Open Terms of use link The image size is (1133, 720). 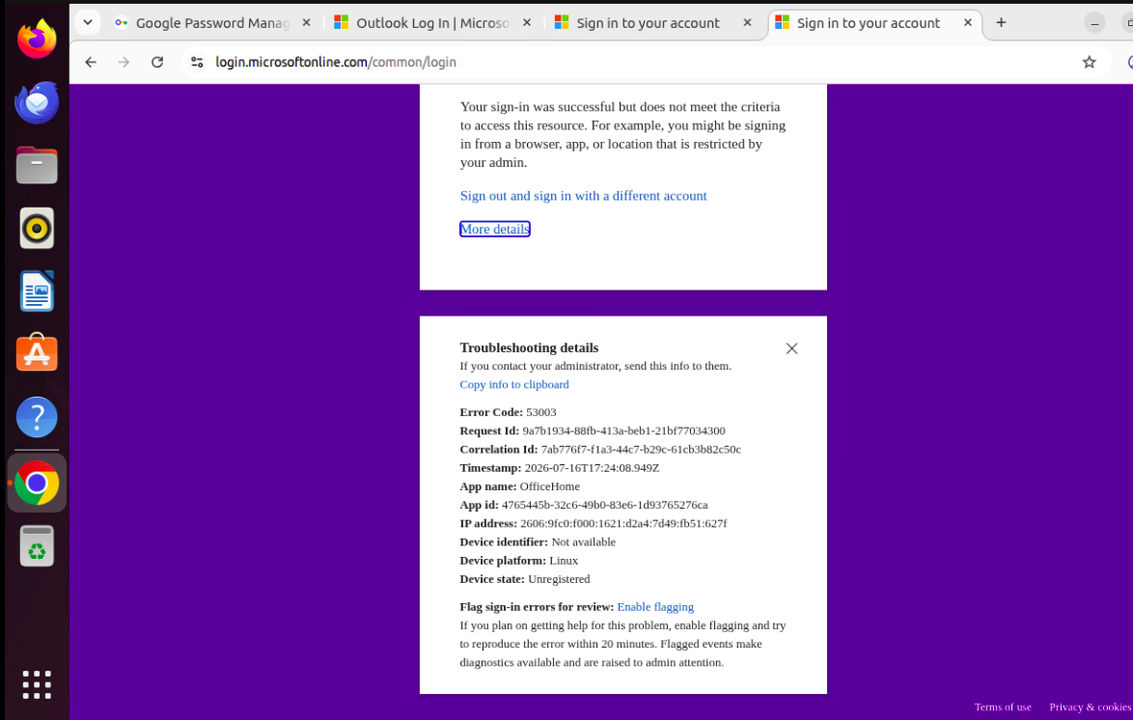tap(1002, 707)
